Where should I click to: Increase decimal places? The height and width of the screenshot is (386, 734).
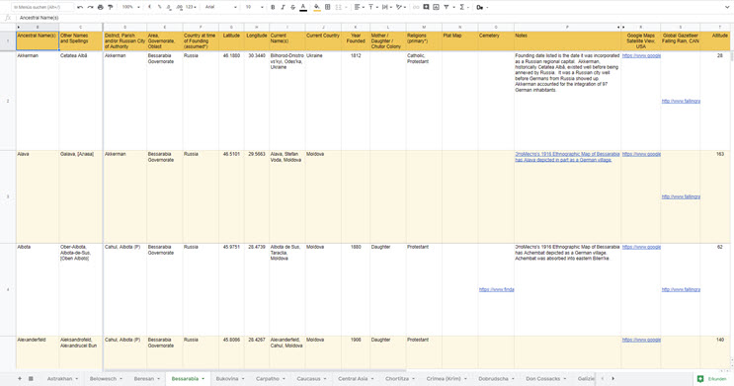(179, 7)
